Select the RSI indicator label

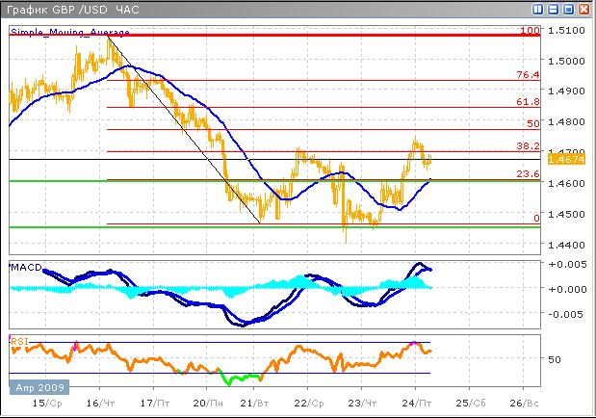click(19, 342)
